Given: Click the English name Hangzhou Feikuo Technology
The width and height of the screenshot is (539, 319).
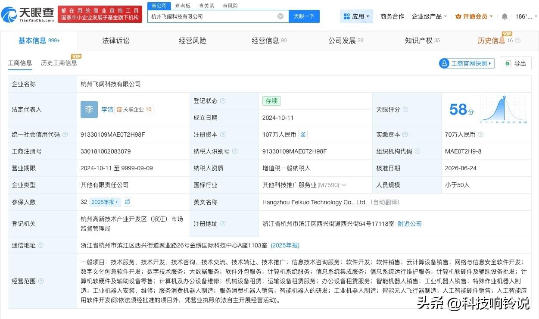Looking at the screenshot, I should (315, 202).
